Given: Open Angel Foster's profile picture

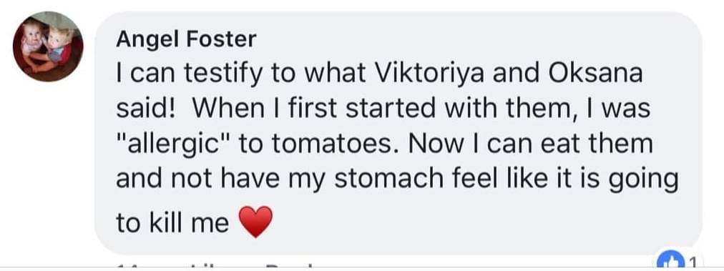Looking at the screenshot, I should point(47,46).
